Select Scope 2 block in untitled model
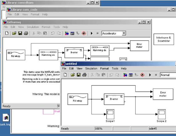Viewport: 176px width, 136px height. click(162, 114)
